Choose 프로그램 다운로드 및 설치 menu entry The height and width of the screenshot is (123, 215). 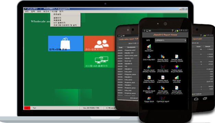[x=65, y=25]
